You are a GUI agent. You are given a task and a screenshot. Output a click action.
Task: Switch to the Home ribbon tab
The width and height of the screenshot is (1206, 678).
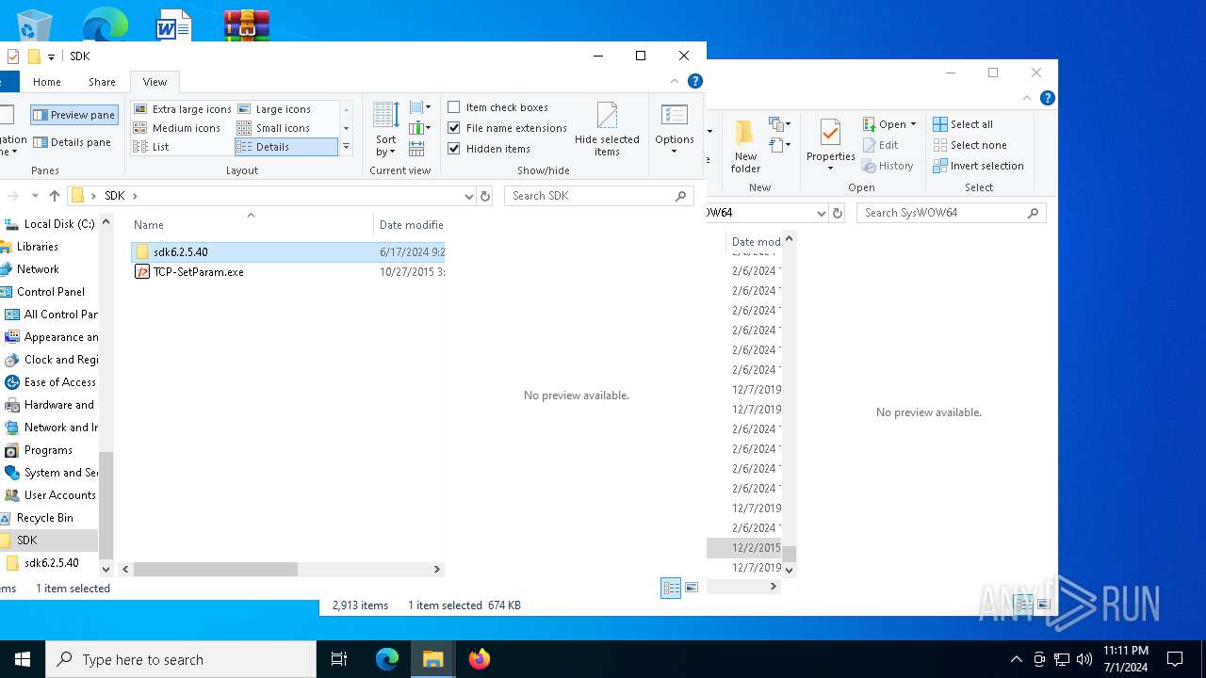click(x=47, y=82)
